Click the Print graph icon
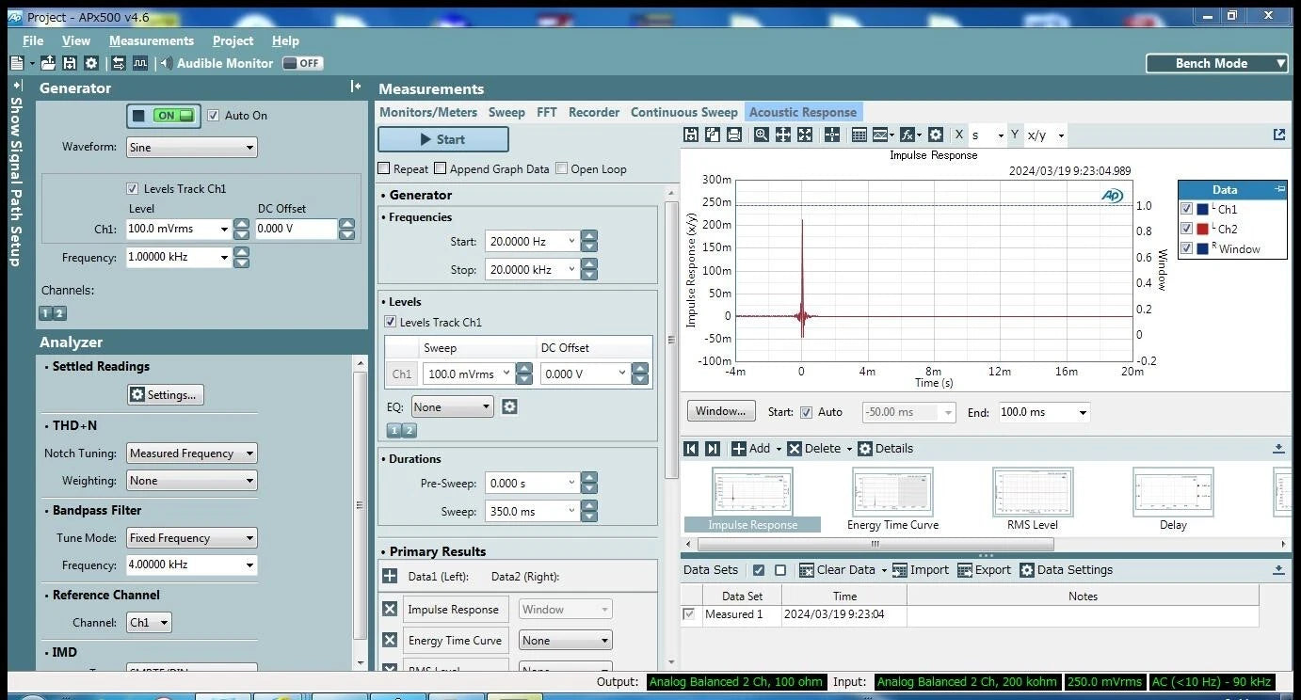The image size is (1301, 700). (734, 135)
